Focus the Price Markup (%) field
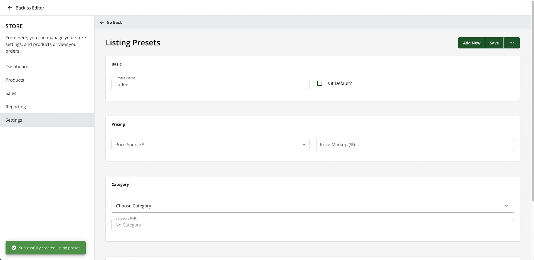Image resolution: width=534 pixels, height=260 pixels. (x=415, y=144)
